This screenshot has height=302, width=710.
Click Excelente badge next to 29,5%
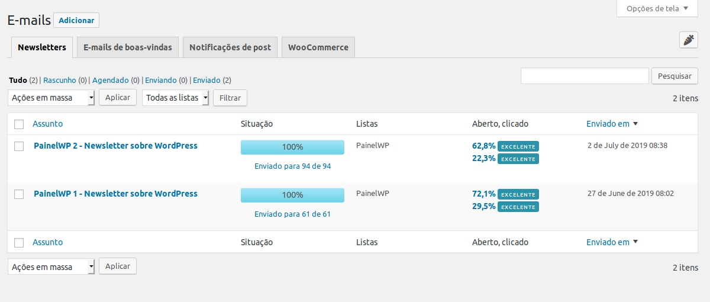[x=518, y=207]
